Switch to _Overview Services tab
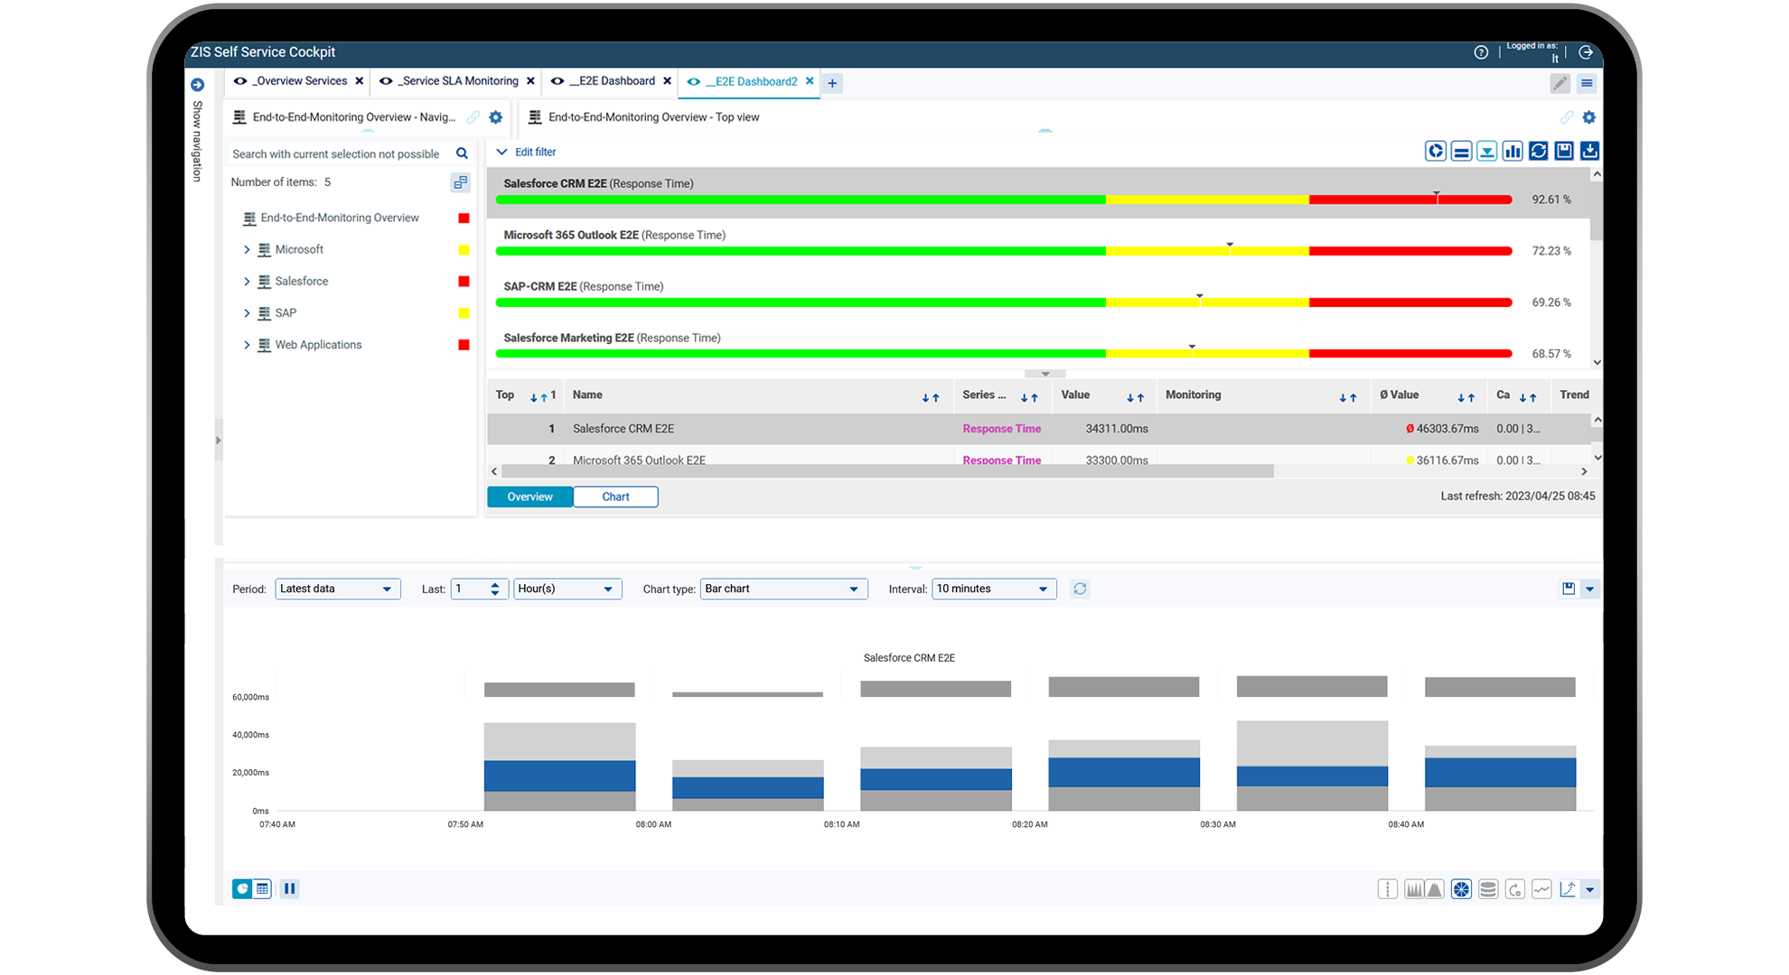Image resolution: width=1789 pixels, height=975 pixels. [300, 81]
